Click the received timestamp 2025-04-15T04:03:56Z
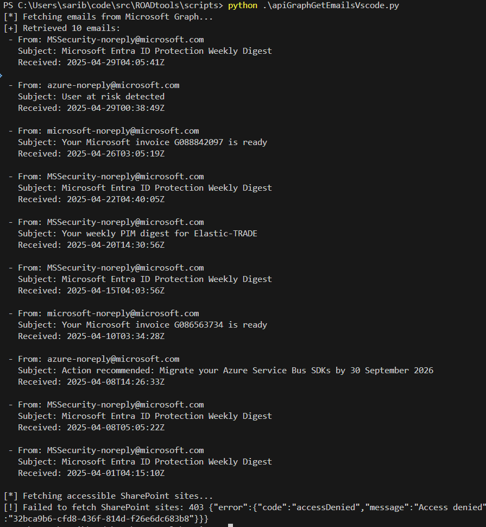Image resolution: width=486 pixels, height=527 pixels. (x=115, y=291)
